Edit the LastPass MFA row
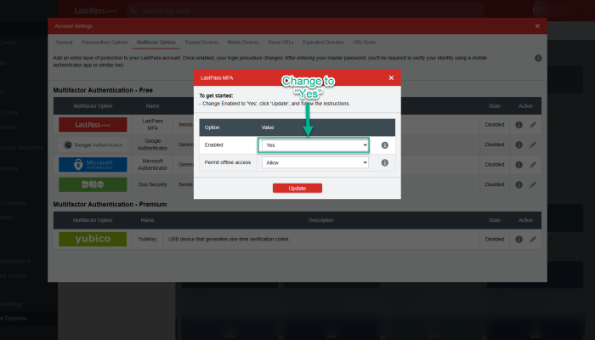 pos(533,125)
